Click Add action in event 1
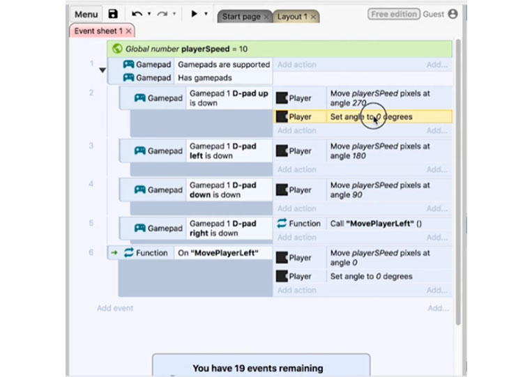The image size is (532, 377). click(x=297, y=64)
